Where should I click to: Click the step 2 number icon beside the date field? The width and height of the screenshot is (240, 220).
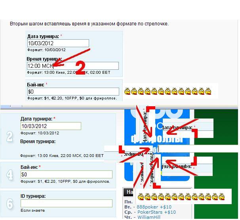10,137
